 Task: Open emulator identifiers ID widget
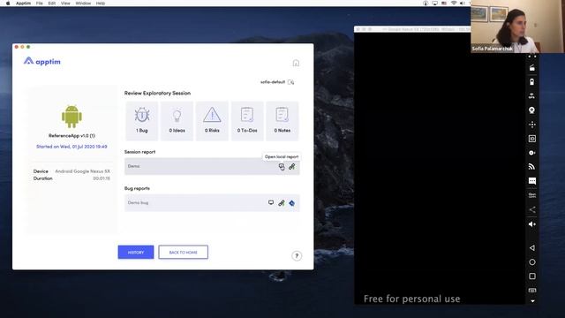[532, 139]
